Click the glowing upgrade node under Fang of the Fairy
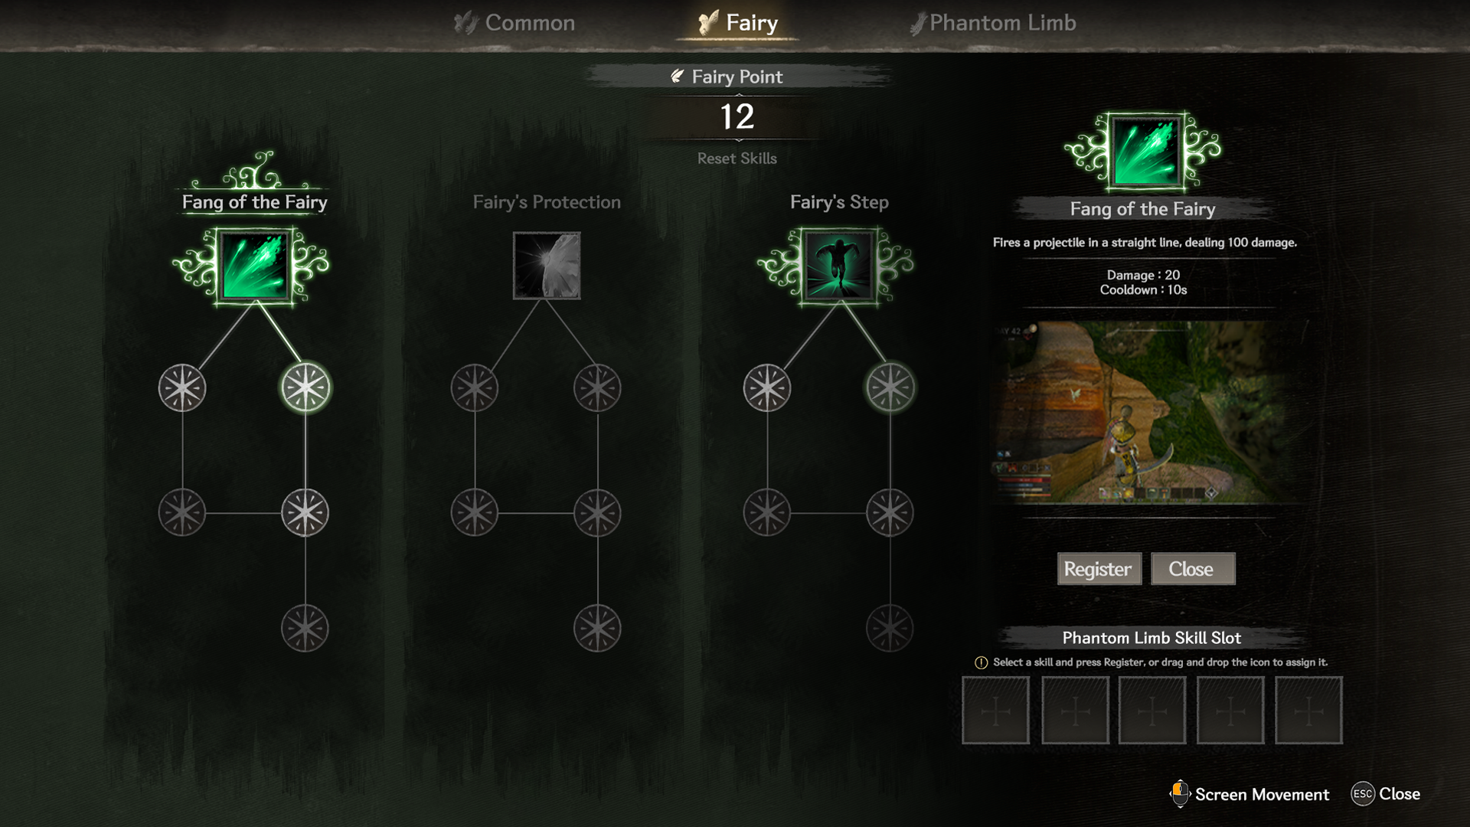1470x827 pixels. click(x=305, y=387)
